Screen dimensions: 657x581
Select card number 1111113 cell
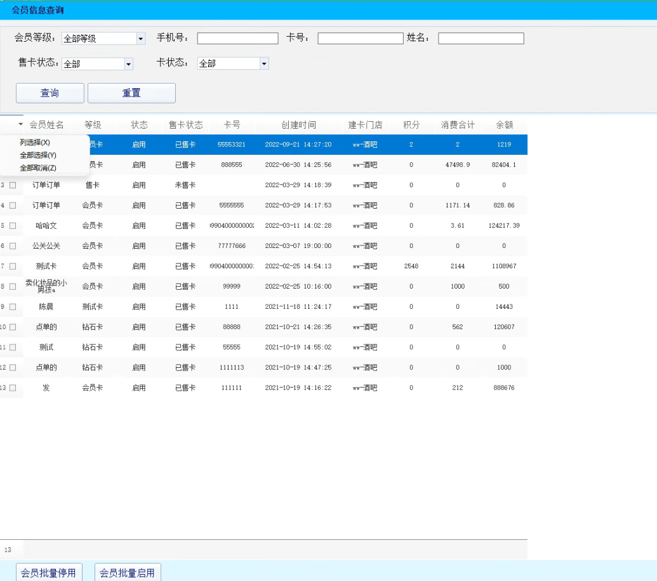[231, 368]
